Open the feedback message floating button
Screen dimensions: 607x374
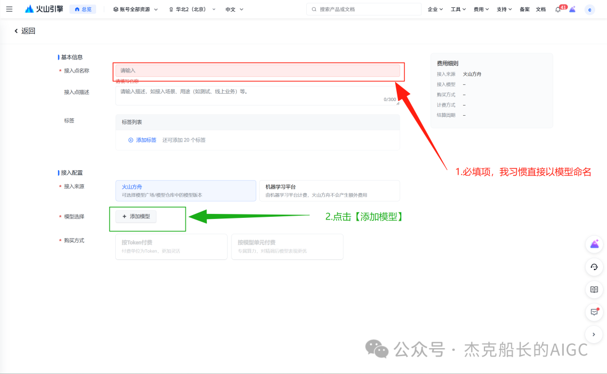594,312
